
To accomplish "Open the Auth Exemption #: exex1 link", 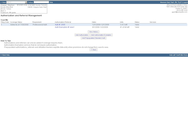I will click(x=65, y=27).
